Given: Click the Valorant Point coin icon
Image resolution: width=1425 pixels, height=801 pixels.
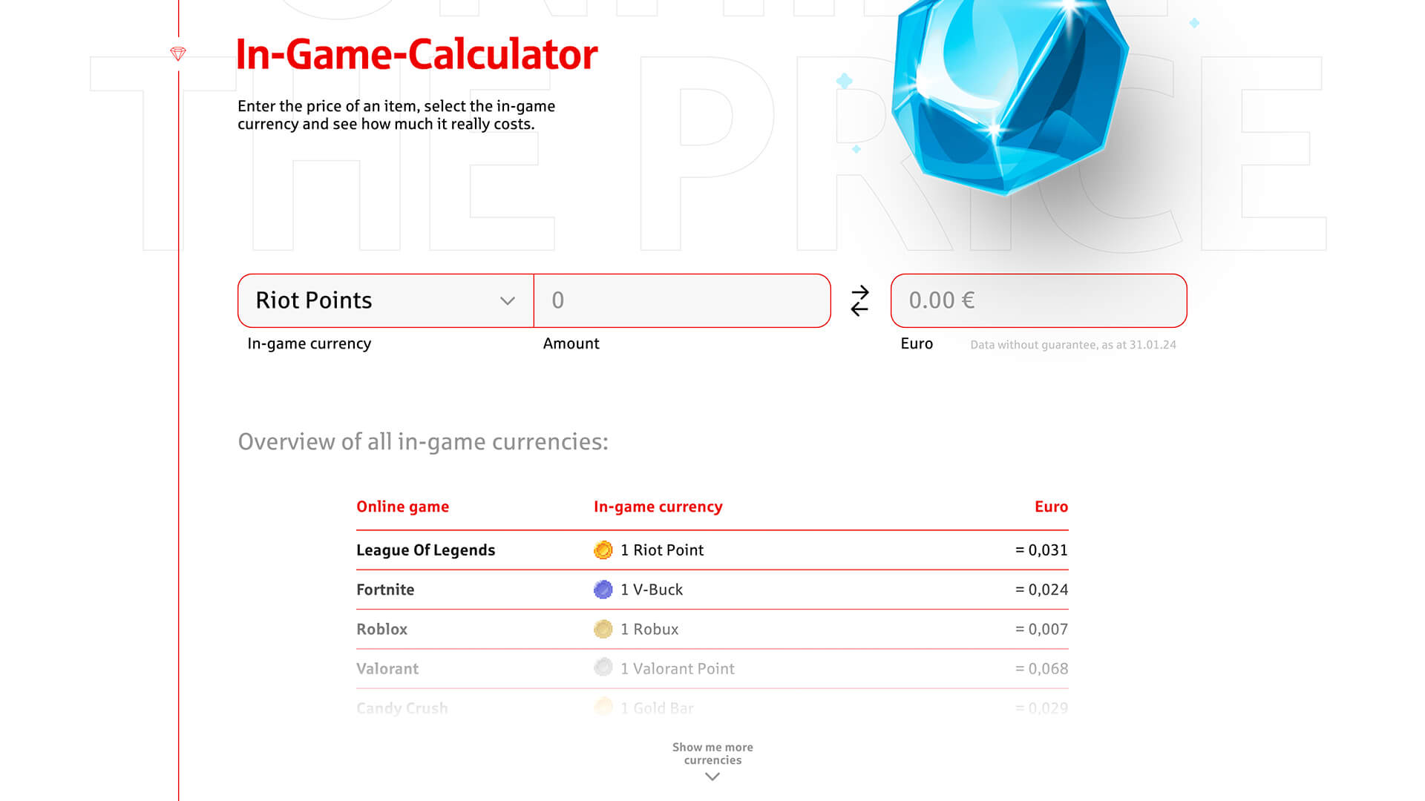Looking at the screenshot, I should 603,667.
